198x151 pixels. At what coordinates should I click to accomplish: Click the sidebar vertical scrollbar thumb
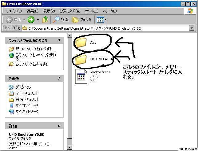click(70, 88)
